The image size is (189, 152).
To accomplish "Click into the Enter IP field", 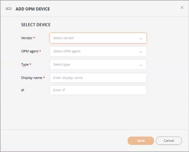I will point(98,90).
